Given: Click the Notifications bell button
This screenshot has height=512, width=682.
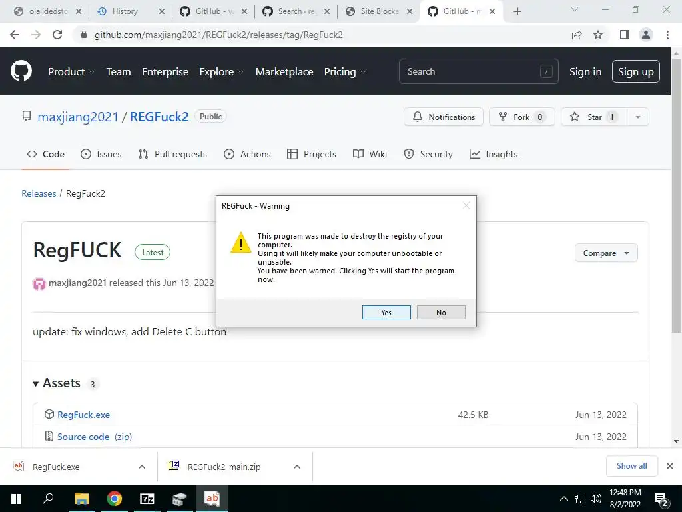Looking at the screenshot, I should tap(443, 117).
